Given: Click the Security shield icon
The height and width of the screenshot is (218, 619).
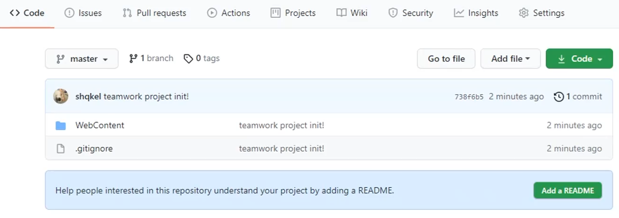Looking at the screenshot, I should [x=393, y=13].
